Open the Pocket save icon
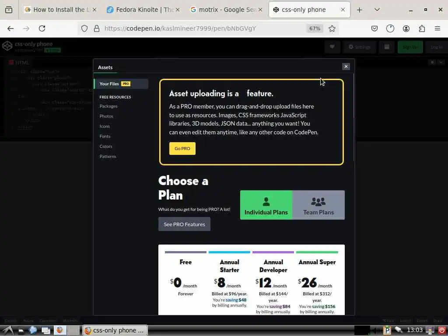 tap(374, 28)
